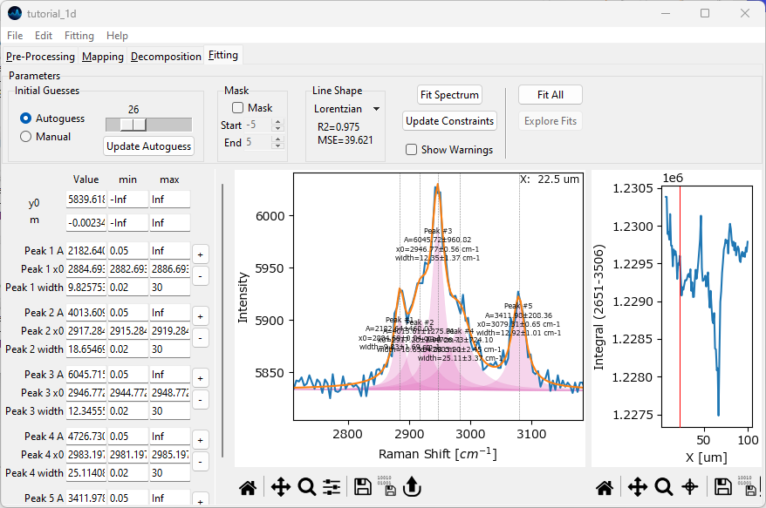This screenshot has width=766, height=508.
Task: Click the home icon under the integral plot
Action: pos(604,487)
